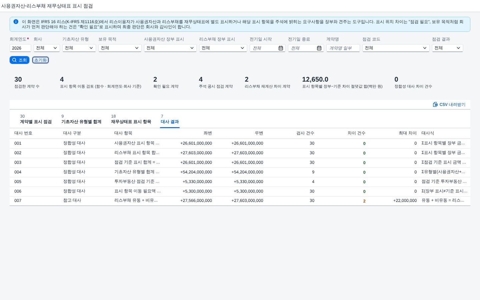Viewport: 480px width, 300px height.
Task: Reset filters with 초기화 button
Action: click(x=40, y=60)
